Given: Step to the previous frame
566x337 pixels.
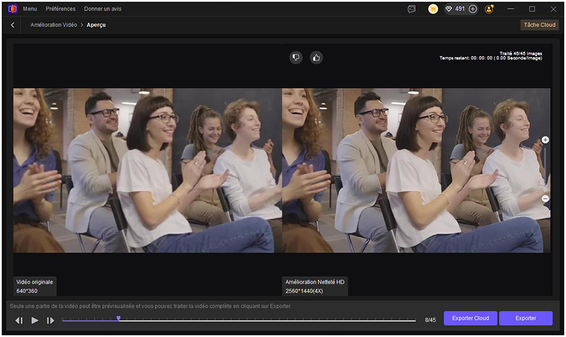Looking at the screenshot, I should (19, 320).
